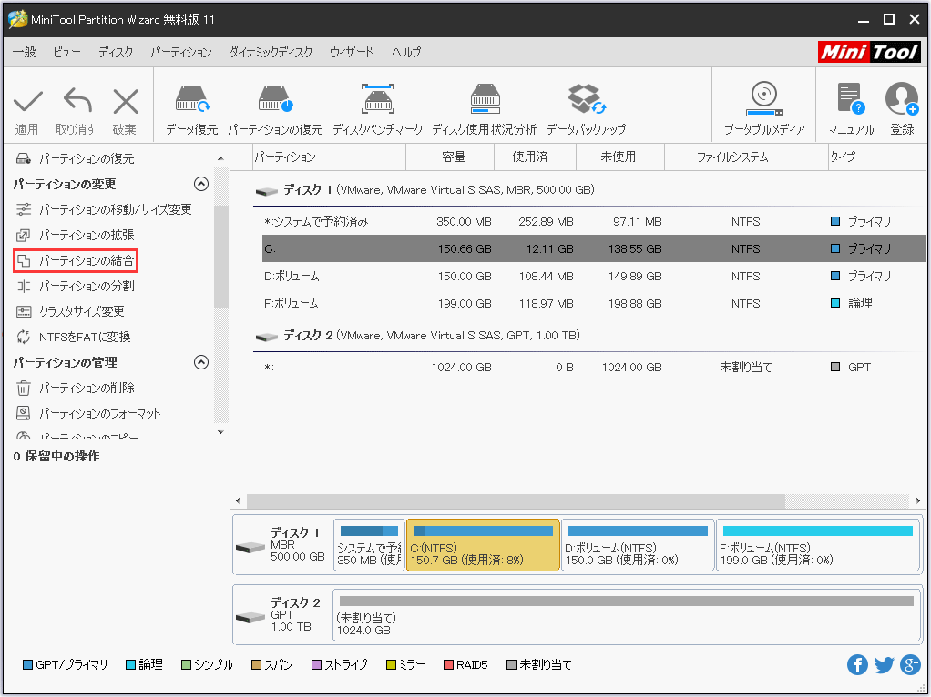Click the ディスク 2 drive icon in disk map
The height and width of the screenshot is (697, 931).
[250, 618]
